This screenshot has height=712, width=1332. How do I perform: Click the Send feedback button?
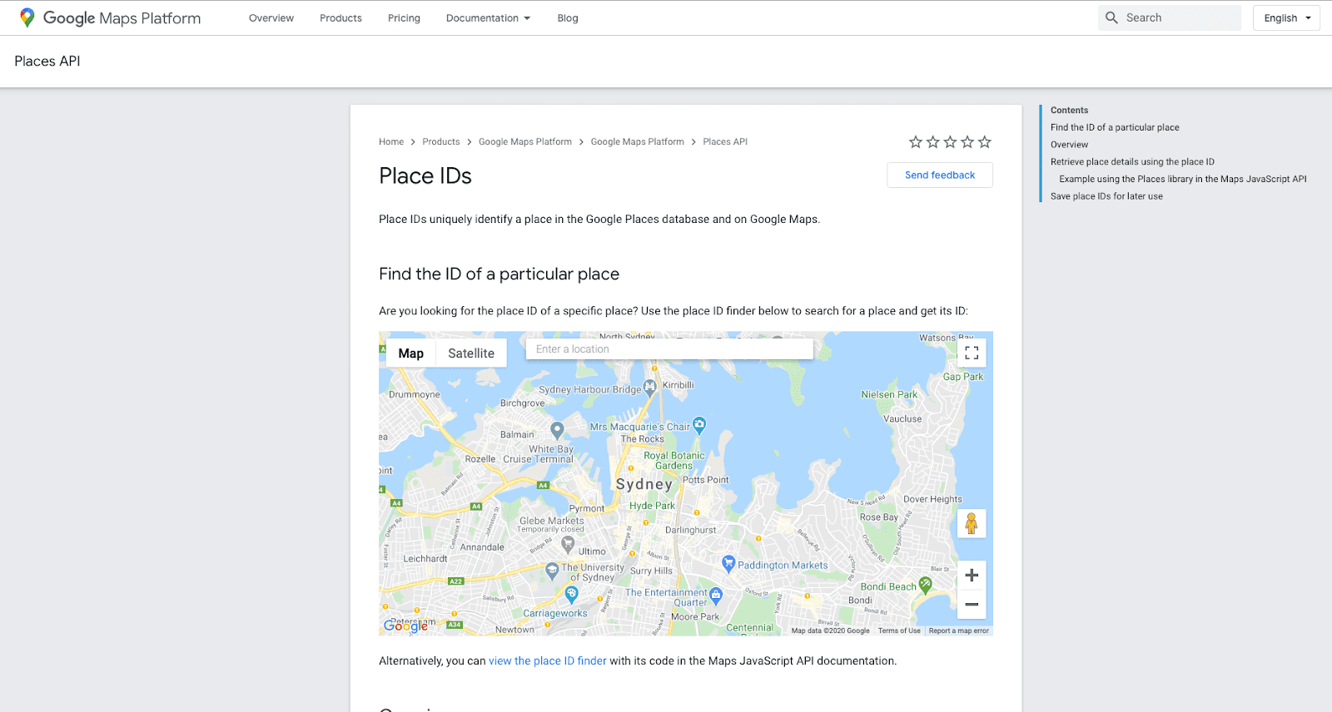(940, 175)
